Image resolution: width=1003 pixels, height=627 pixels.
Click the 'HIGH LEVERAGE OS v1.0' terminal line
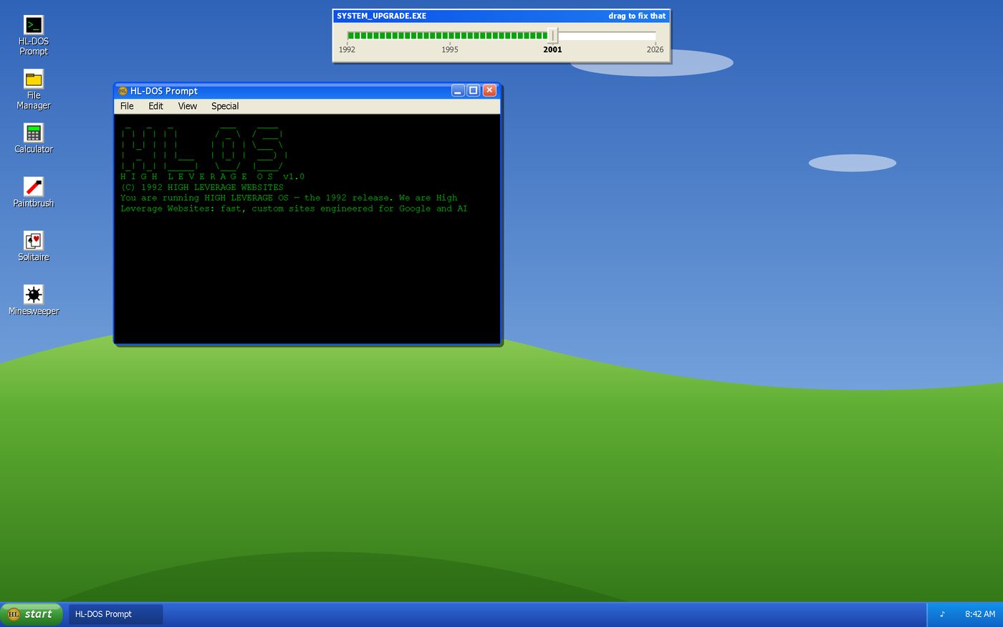[x=212, y=176]
